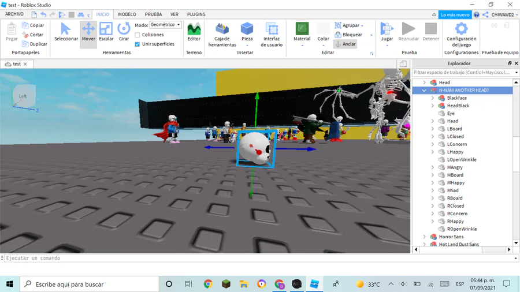
Task: Open Chrome from the taskbar
Action: [208, 284]
